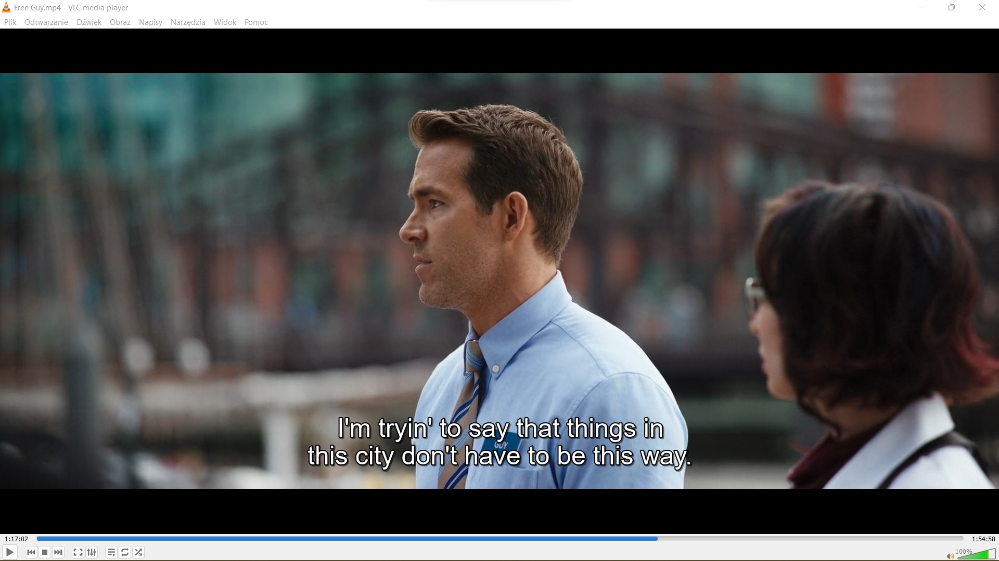Click elapsed time 1:17:02 label
Screen dimensions: 999x561
click(16, 539)
